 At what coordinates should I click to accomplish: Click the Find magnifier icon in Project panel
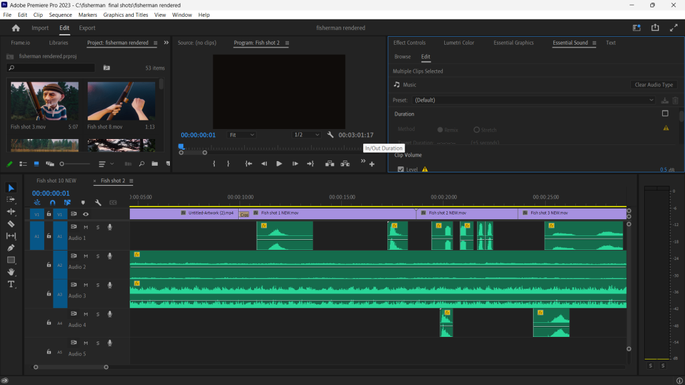coord(142,164)
